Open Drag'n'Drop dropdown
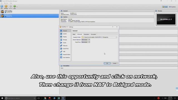The image size is (178, 100). click(86, 42)
